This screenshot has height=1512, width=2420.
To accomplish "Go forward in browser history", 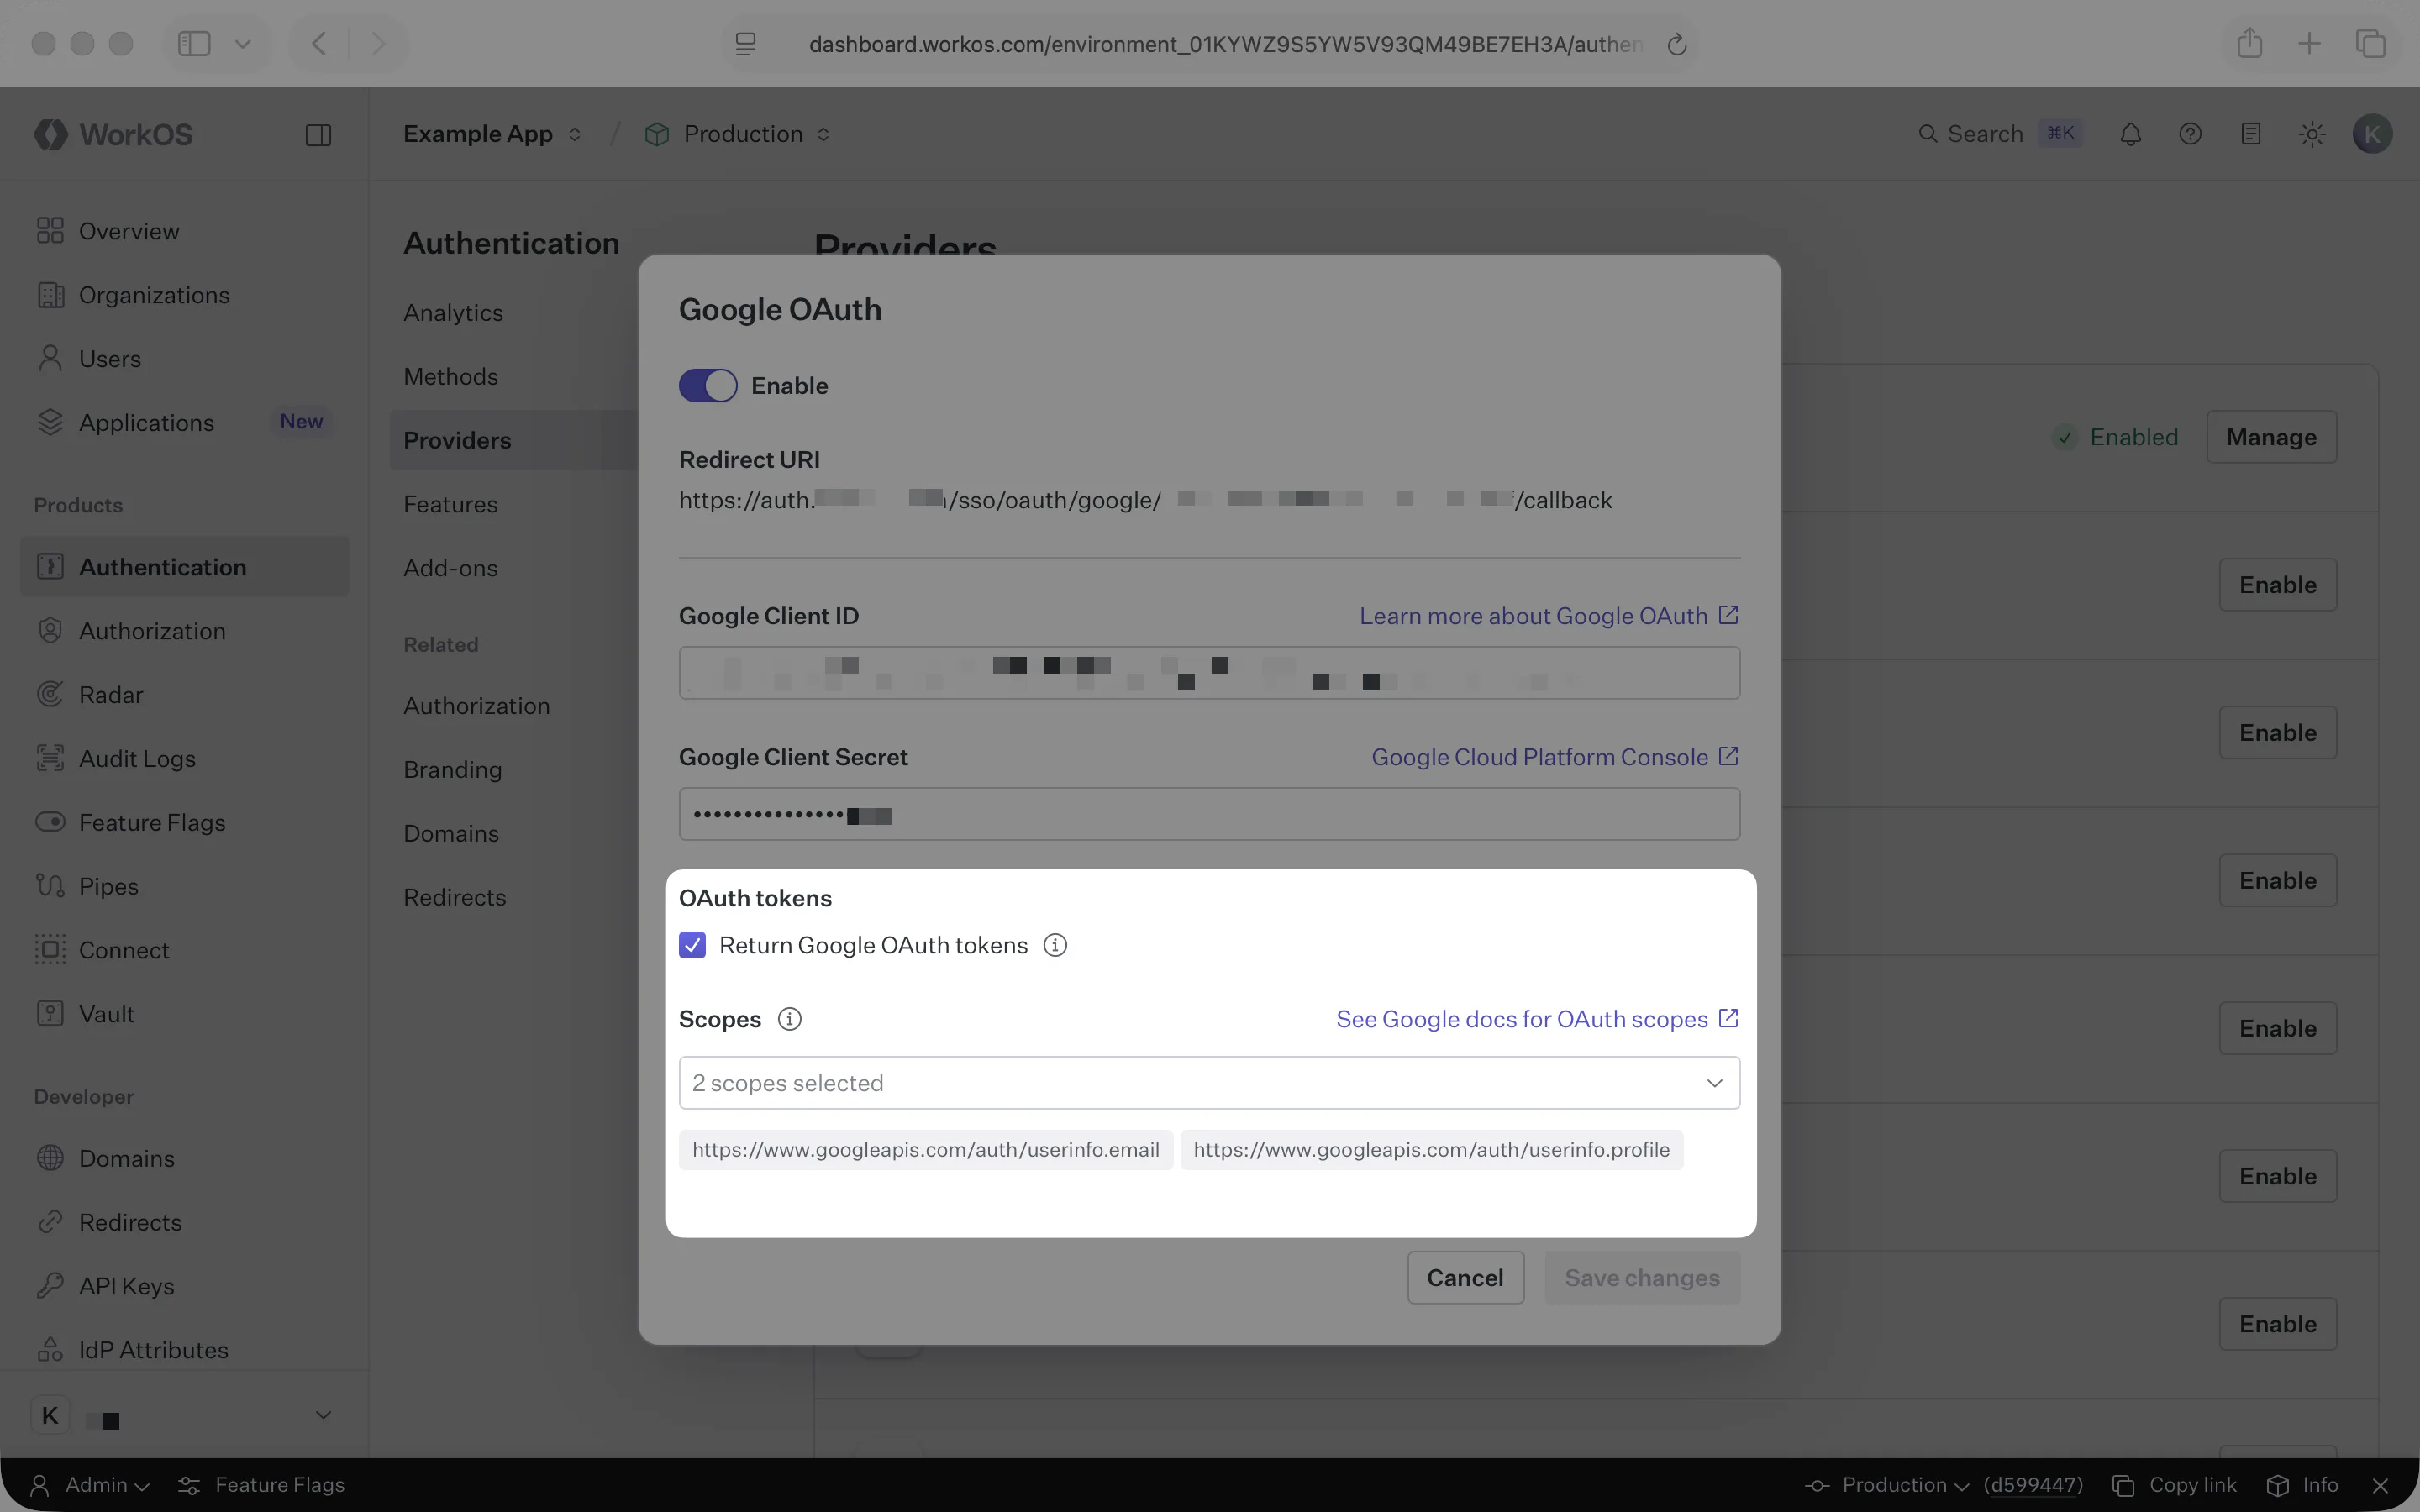I will (378, 43).
